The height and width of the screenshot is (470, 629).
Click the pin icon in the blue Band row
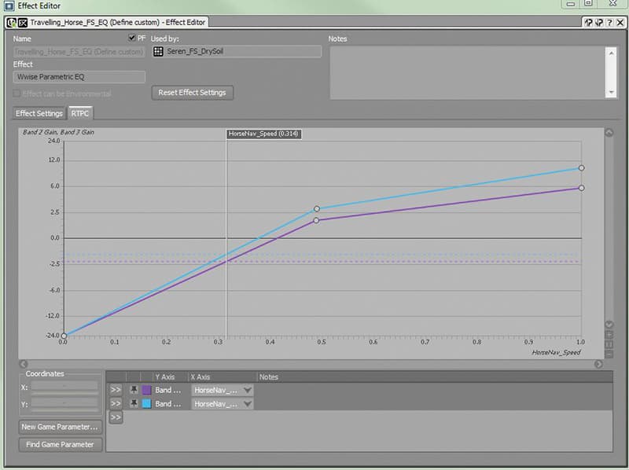click(x=134, y=403)
